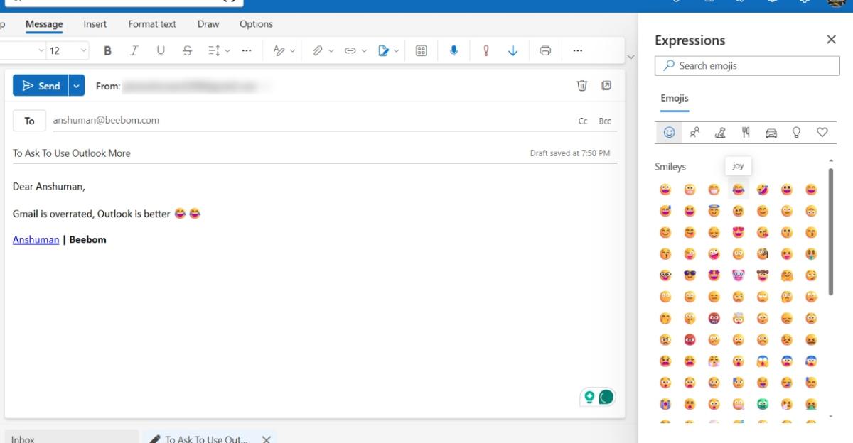Expand the attach file dropdown arrow
Screen dimensions: 853x443
click(331, 50)
